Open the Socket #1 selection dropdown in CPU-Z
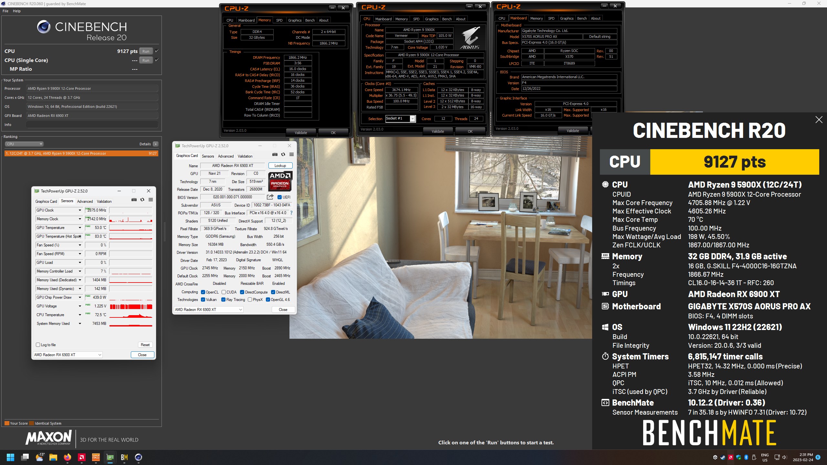The height and width of the screenshot is (465, 827). tap(400, 119)
